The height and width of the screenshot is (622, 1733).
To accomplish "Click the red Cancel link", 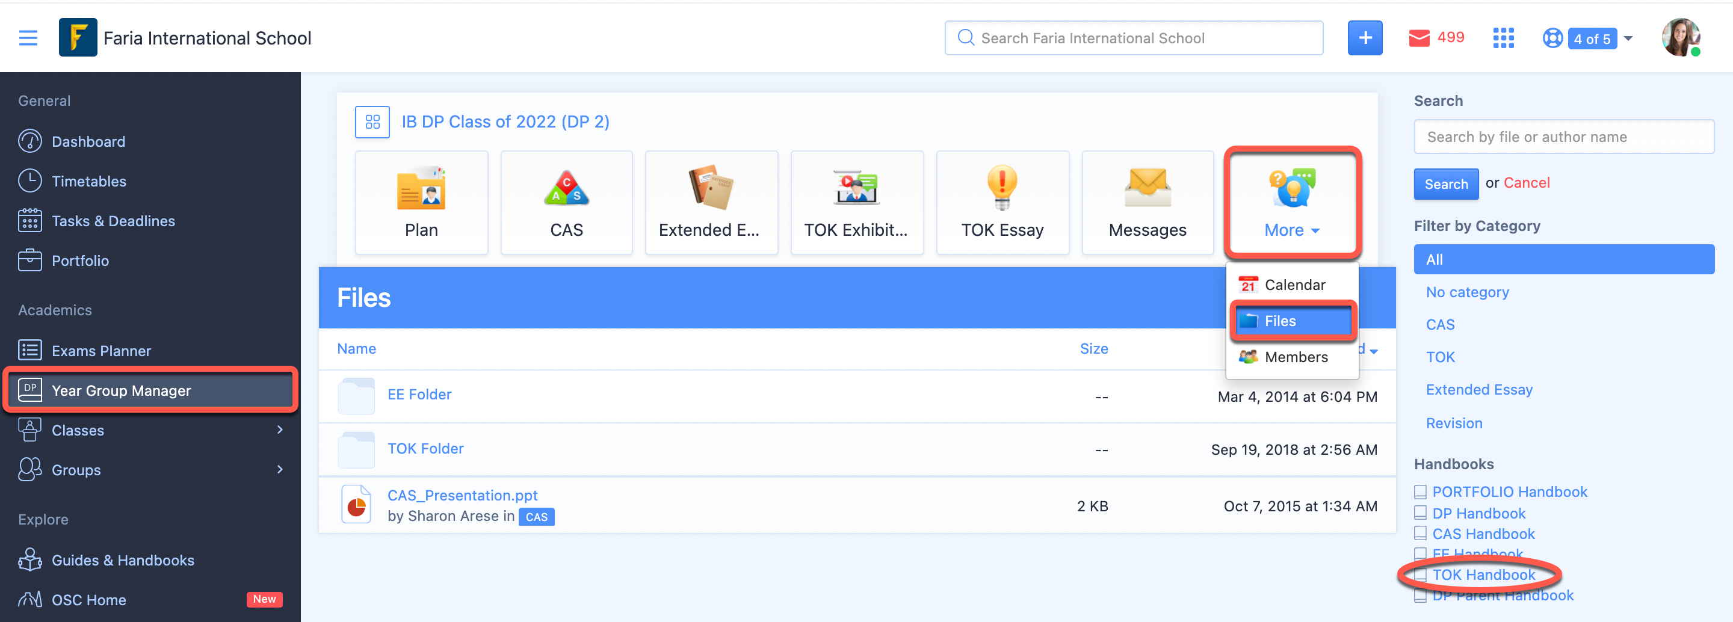I will click(1527, 183).
